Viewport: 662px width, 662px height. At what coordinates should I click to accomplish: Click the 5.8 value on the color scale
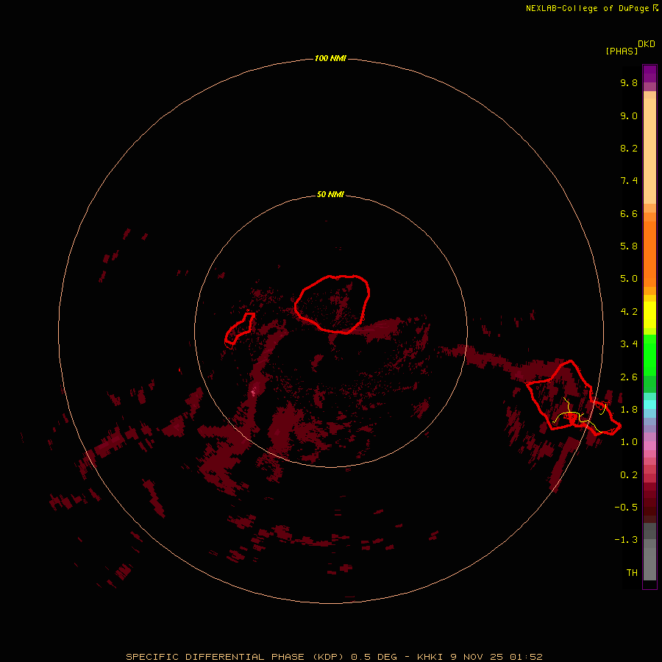[x=629, y=246]
